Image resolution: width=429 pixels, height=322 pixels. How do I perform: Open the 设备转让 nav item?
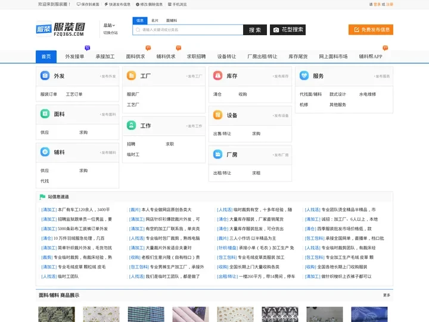click(x=226, y=57)
